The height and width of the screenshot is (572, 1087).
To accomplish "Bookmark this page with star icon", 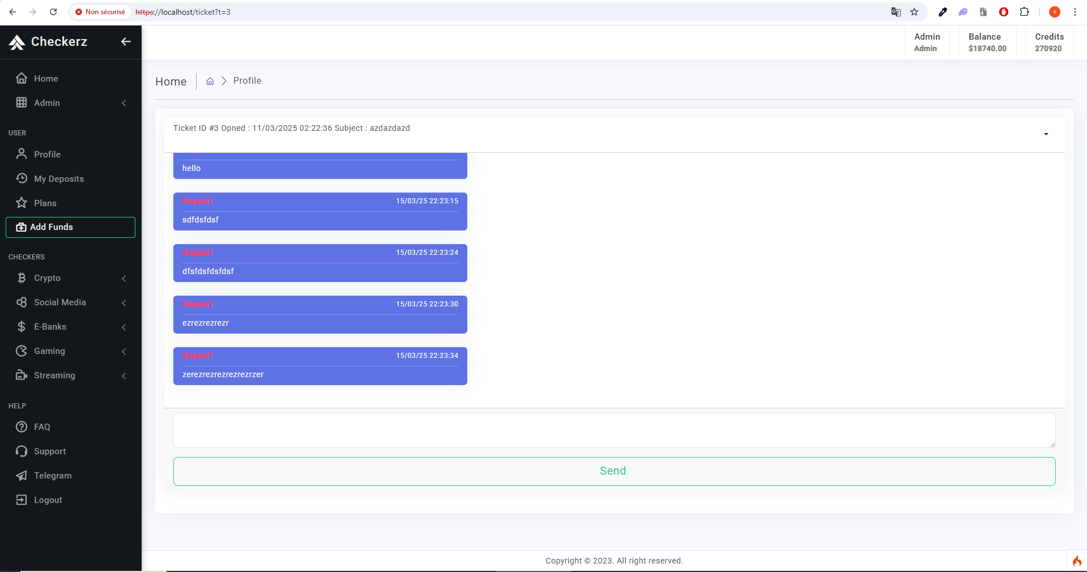I will [914, 12].
